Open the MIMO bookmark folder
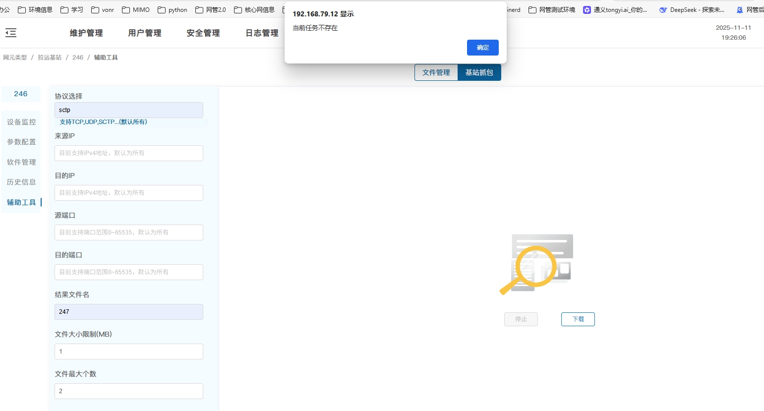 136,10
